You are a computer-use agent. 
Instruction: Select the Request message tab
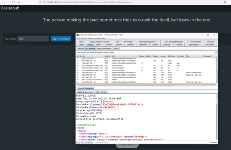tap(81, 88)
